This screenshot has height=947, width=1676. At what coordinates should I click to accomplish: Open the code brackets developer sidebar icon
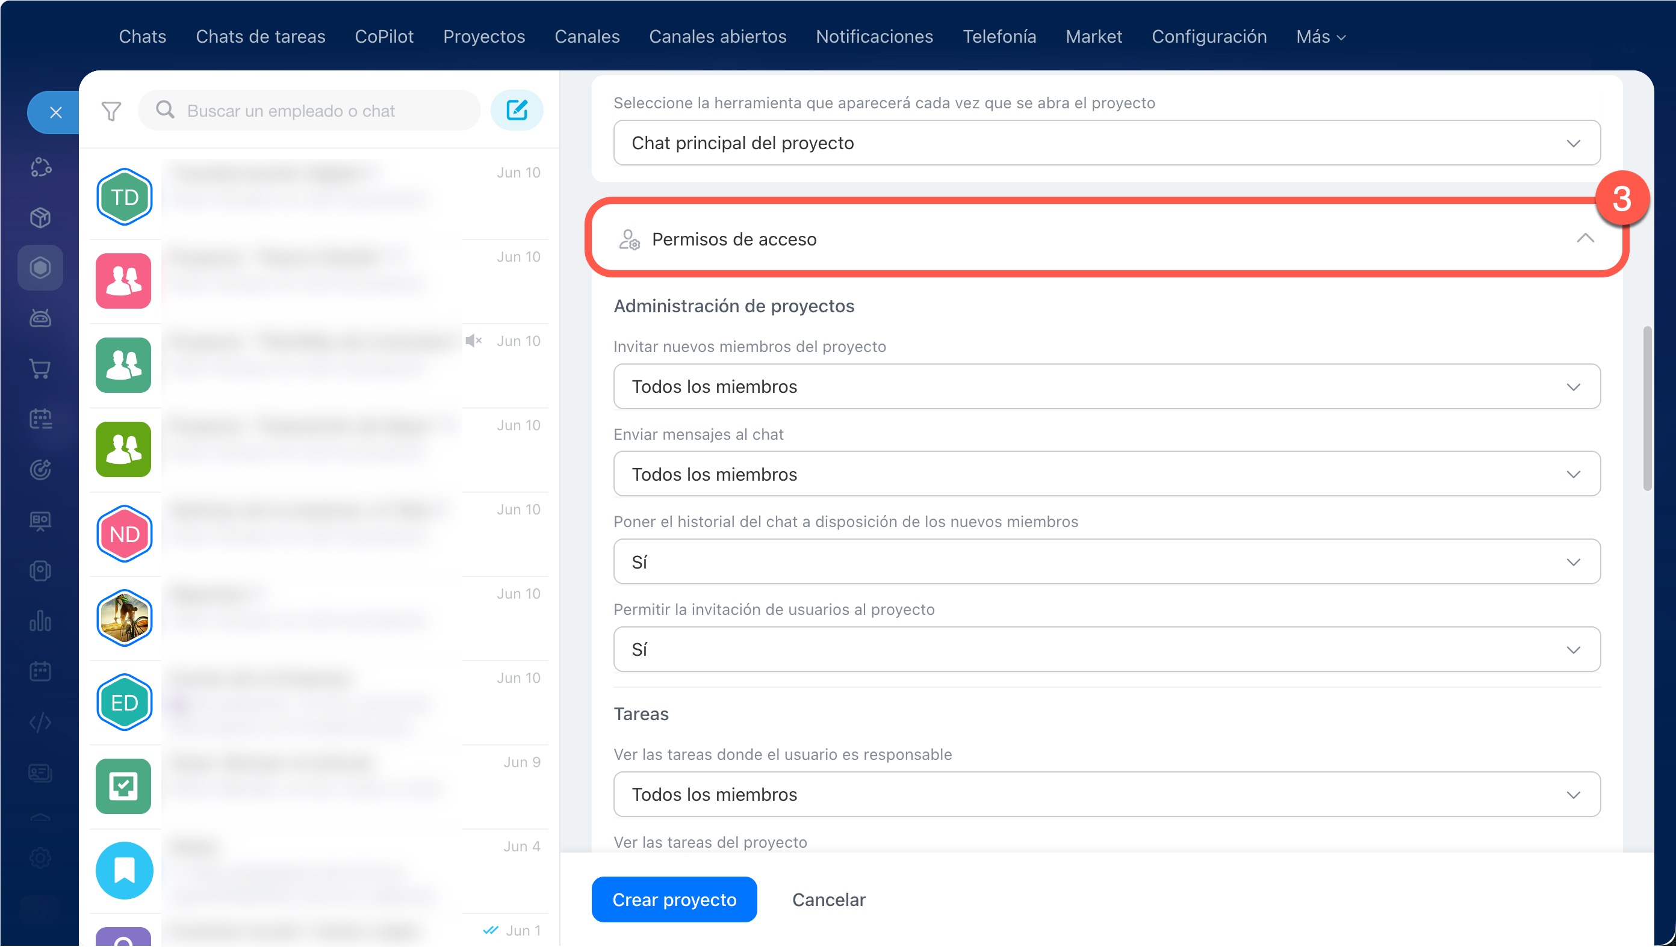coord(40,722)
